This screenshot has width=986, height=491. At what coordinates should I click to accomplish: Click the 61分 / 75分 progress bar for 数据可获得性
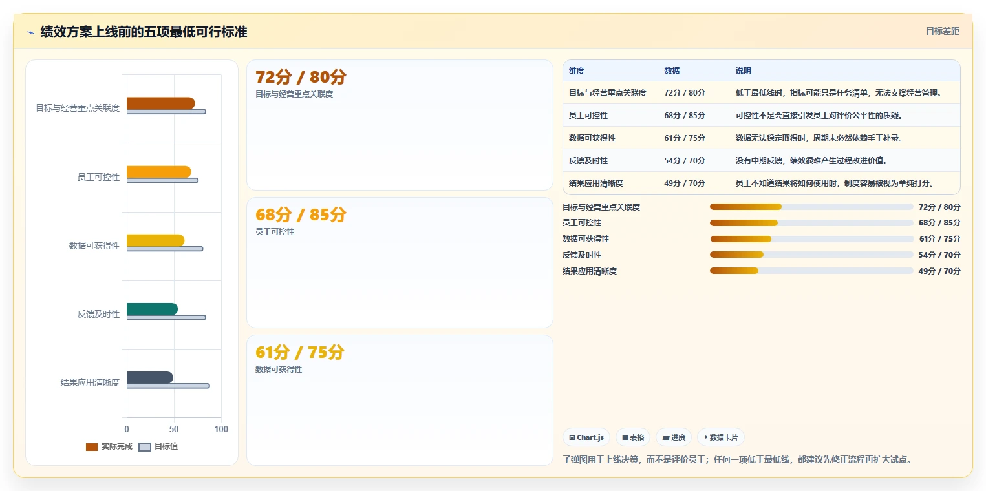point(811,239)
